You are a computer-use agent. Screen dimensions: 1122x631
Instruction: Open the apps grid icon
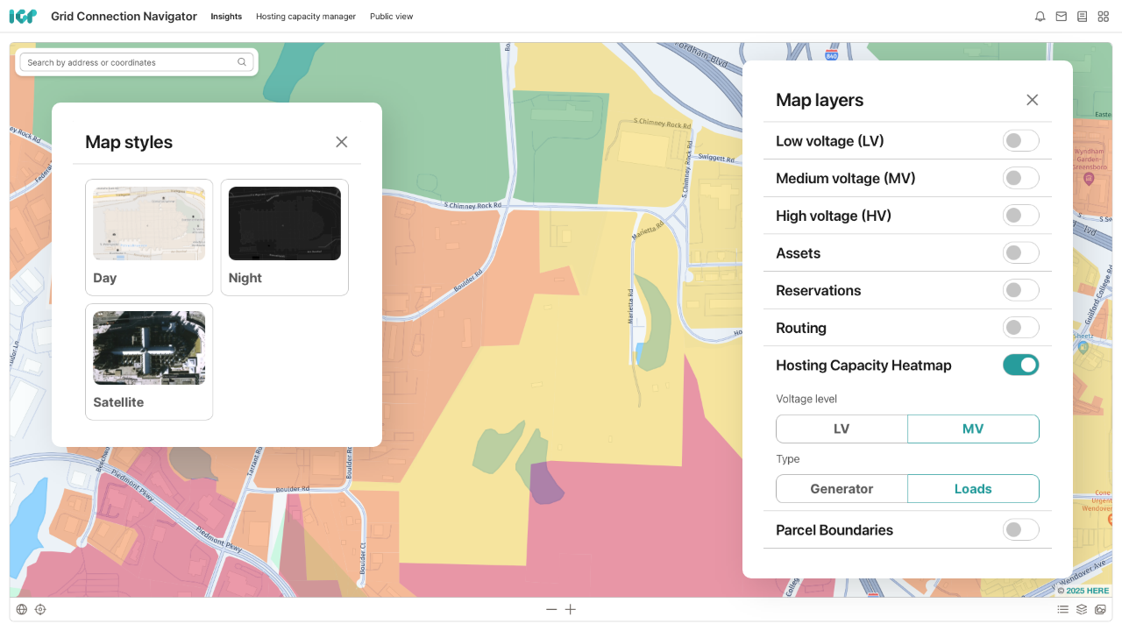tap(1104, 17)
